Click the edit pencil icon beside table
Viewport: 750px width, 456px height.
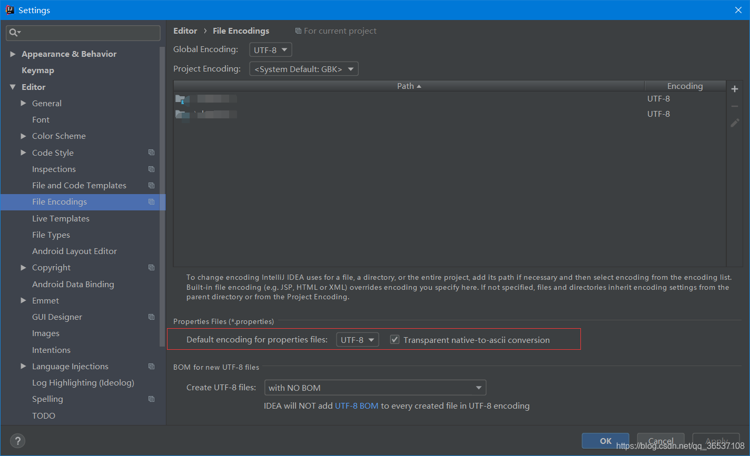[x=735, y=123]
